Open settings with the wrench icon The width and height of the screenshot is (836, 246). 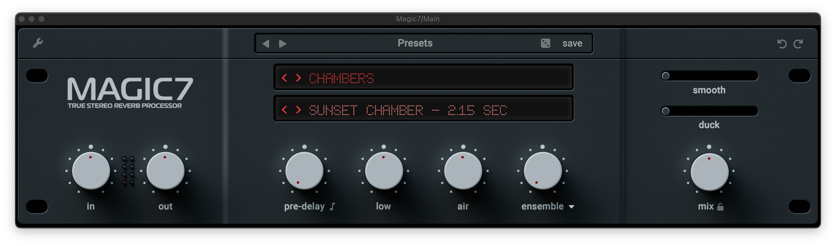pos(38,43)
